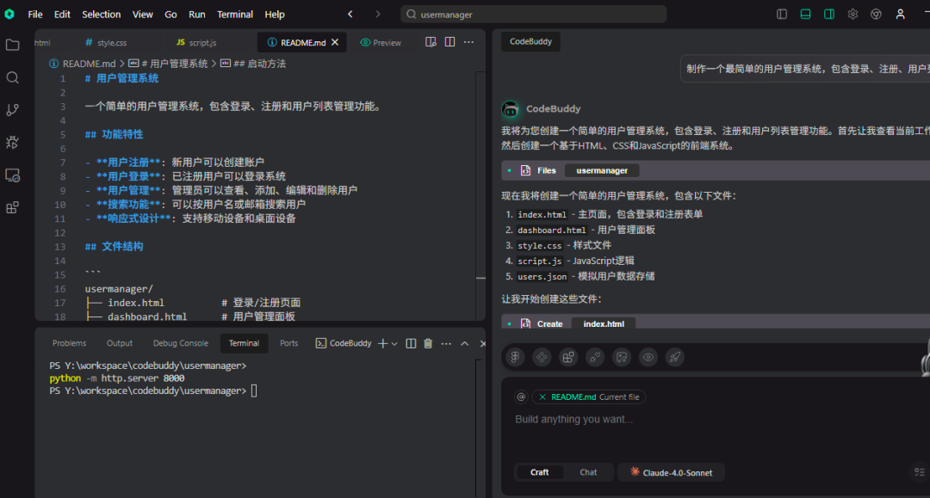This screenshot has width=930, height=498.
Task: Split the terminal
Action: 411,343
